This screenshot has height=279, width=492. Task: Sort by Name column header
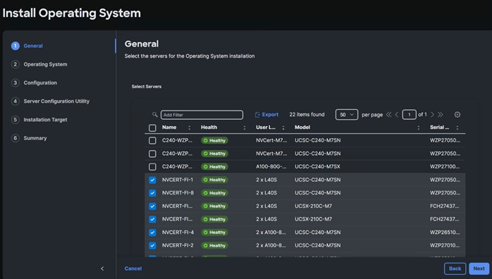pyautogui.click(x=169, y=128)
